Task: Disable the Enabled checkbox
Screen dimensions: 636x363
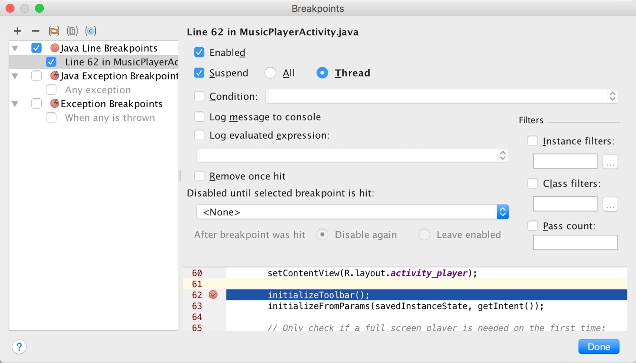Action: click(x=199, y=52)
